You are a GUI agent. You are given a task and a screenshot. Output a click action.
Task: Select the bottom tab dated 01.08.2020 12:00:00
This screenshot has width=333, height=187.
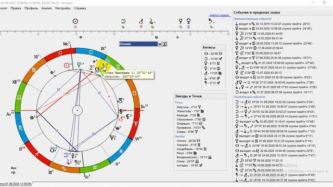pos(16,184)
